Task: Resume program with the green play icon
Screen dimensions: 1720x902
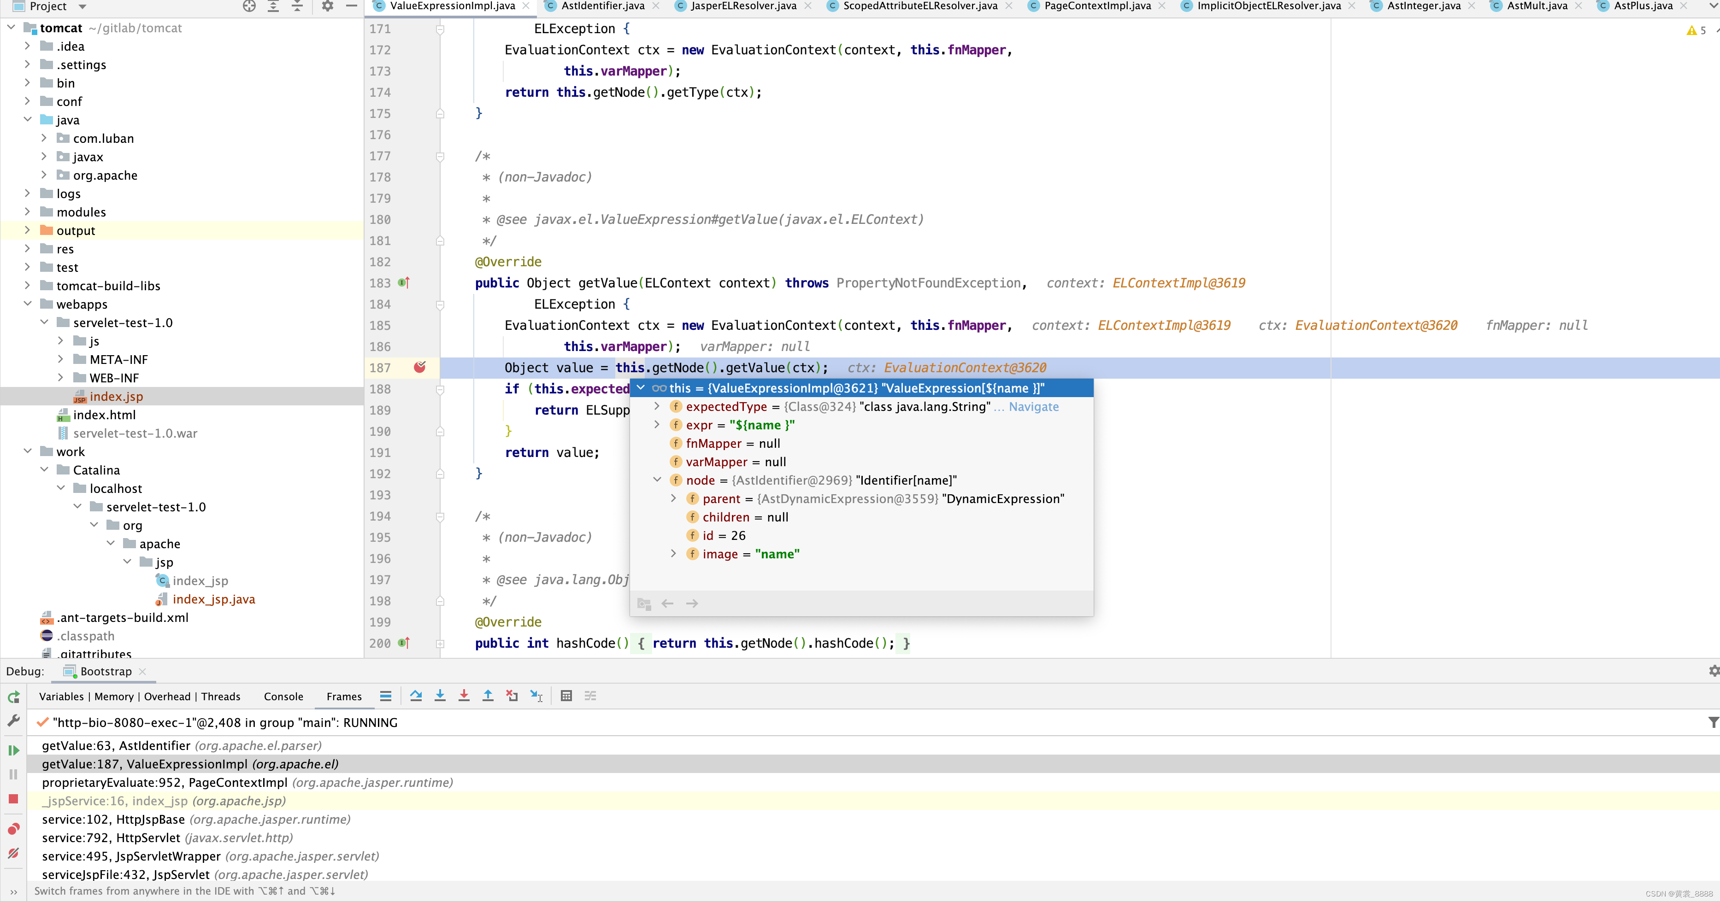Action: (13, 750)
